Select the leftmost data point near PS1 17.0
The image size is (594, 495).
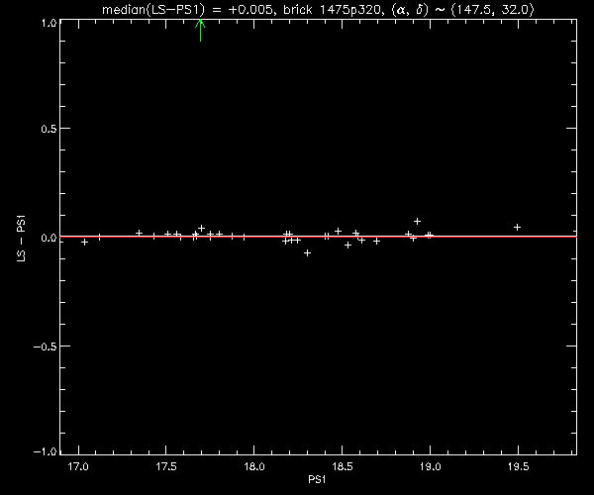click(85, 242)
